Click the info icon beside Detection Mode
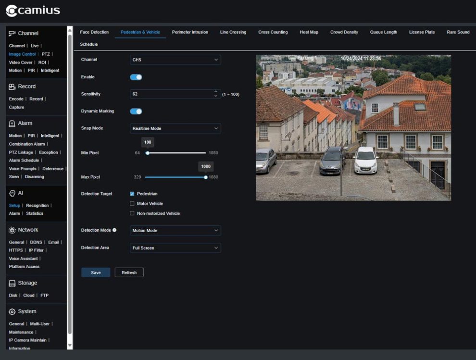The image size is (476, 360). [114, 230]
